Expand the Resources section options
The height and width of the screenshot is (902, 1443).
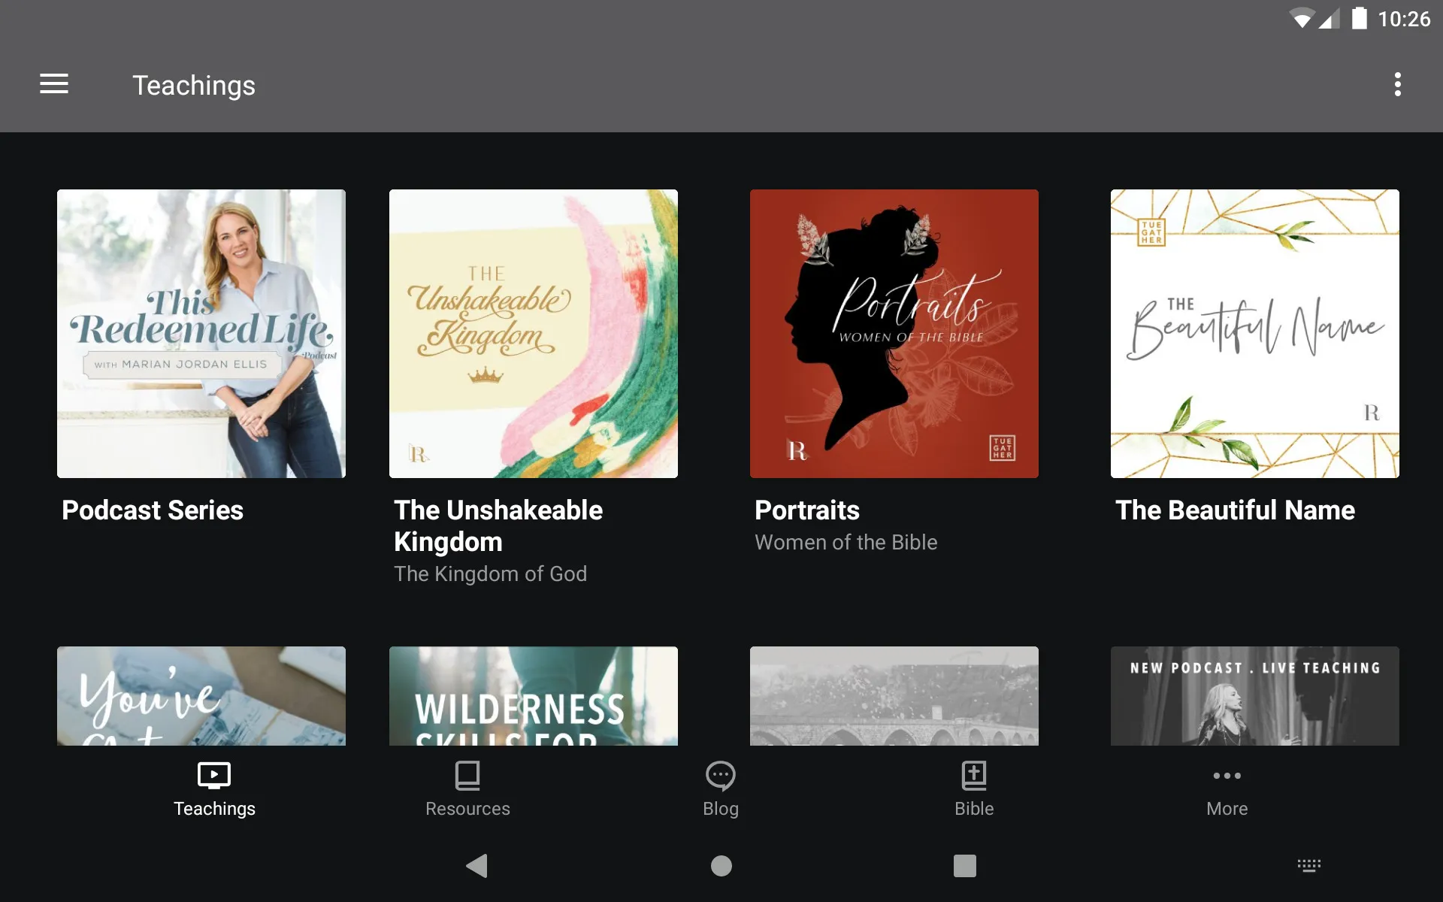click(467, 788)
